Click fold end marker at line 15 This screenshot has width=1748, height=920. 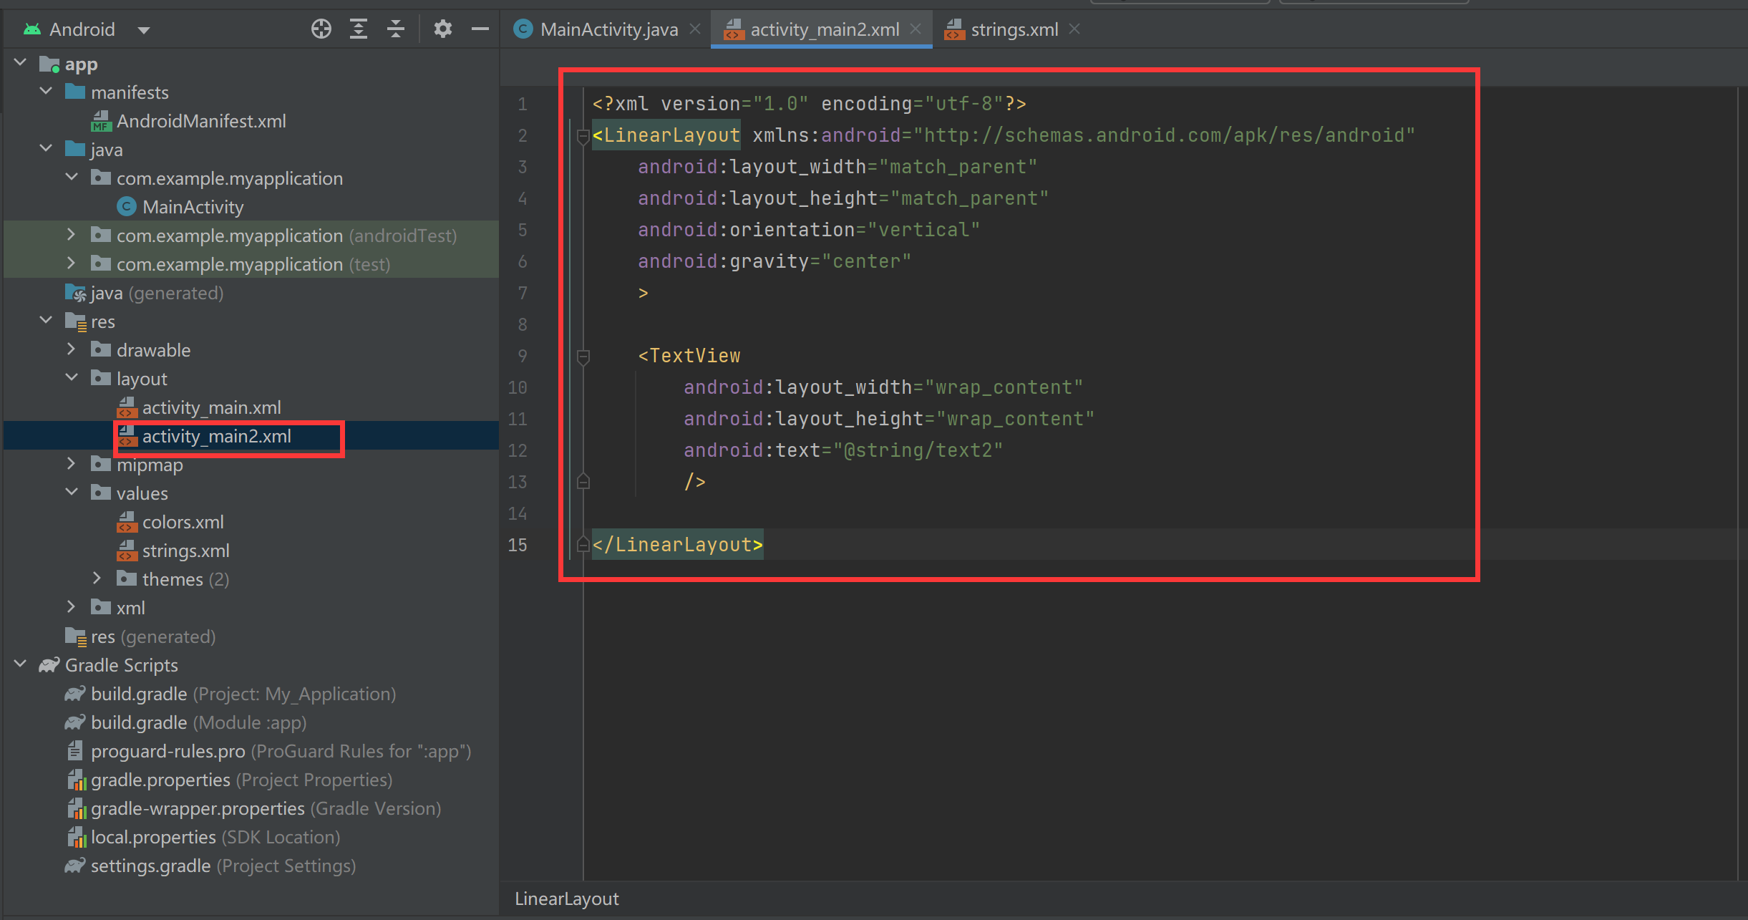[583, 544]
